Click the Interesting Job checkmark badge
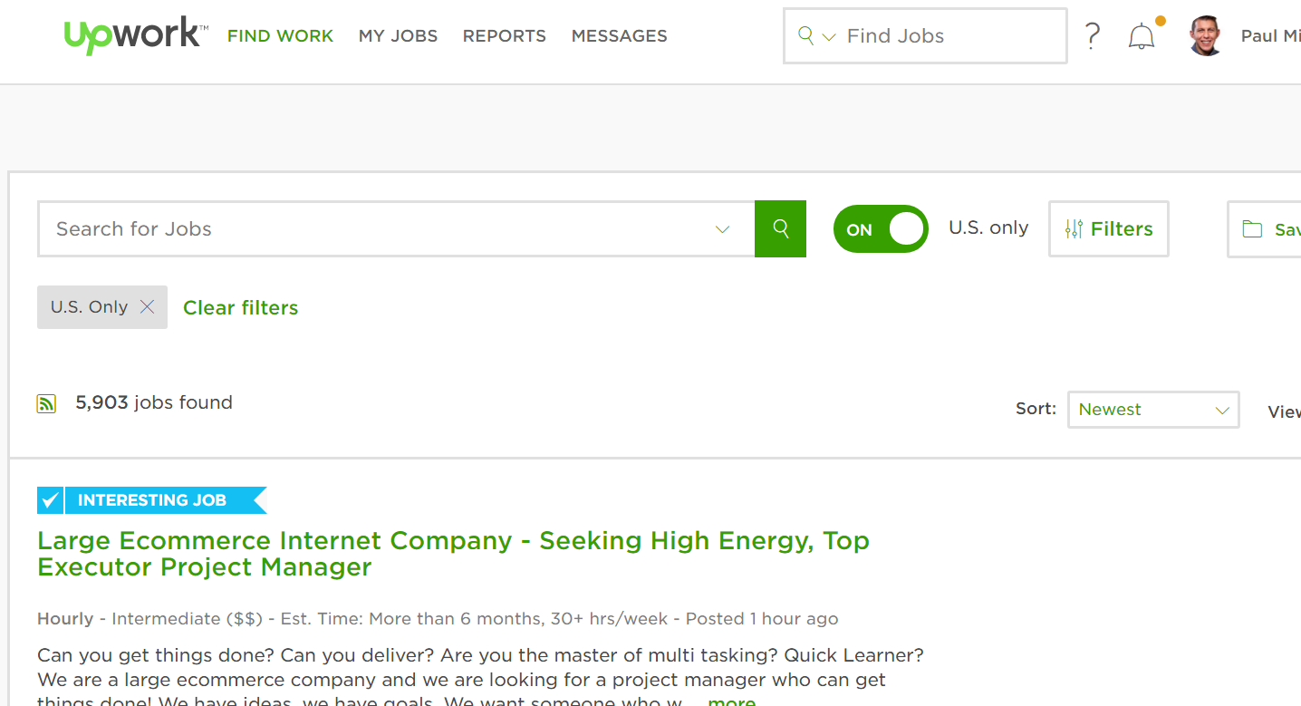Image resolution: width=1301 pixels, height=706 pixels. pyautogui.click(x=50, y=500)
